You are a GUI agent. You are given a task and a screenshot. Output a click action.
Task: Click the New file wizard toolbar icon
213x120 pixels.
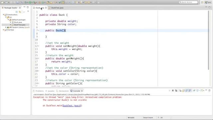2,2
